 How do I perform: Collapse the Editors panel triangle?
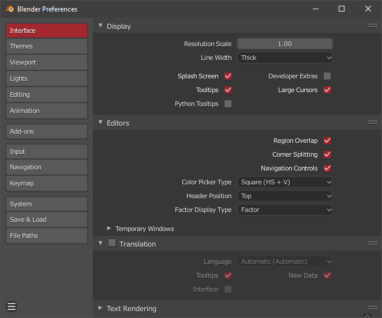pos(100,122)
